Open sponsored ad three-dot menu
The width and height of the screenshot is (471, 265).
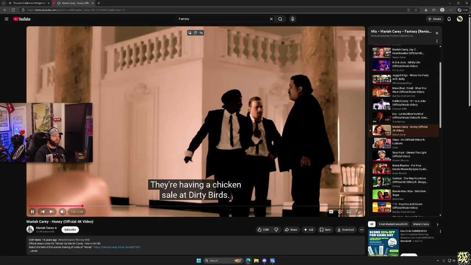point(440,232)
